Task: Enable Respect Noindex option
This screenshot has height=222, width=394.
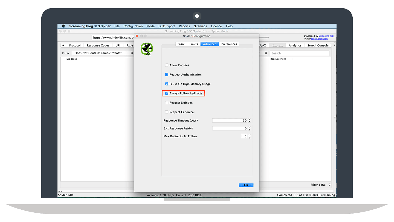Action: pos(167,103)
